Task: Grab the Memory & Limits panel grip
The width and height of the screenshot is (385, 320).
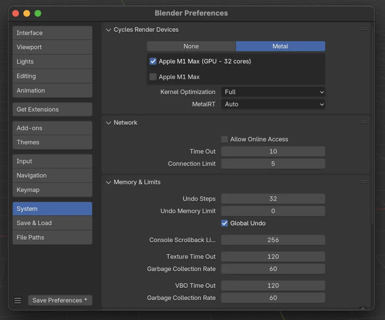Action: pyautogui.click(x=364, y=182)
